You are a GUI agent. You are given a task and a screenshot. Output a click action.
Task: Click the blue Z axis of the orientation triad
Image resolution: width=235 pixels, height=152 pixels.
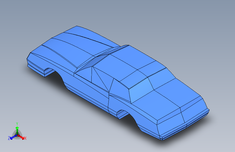pyautogui.click(x=14, y=137)
